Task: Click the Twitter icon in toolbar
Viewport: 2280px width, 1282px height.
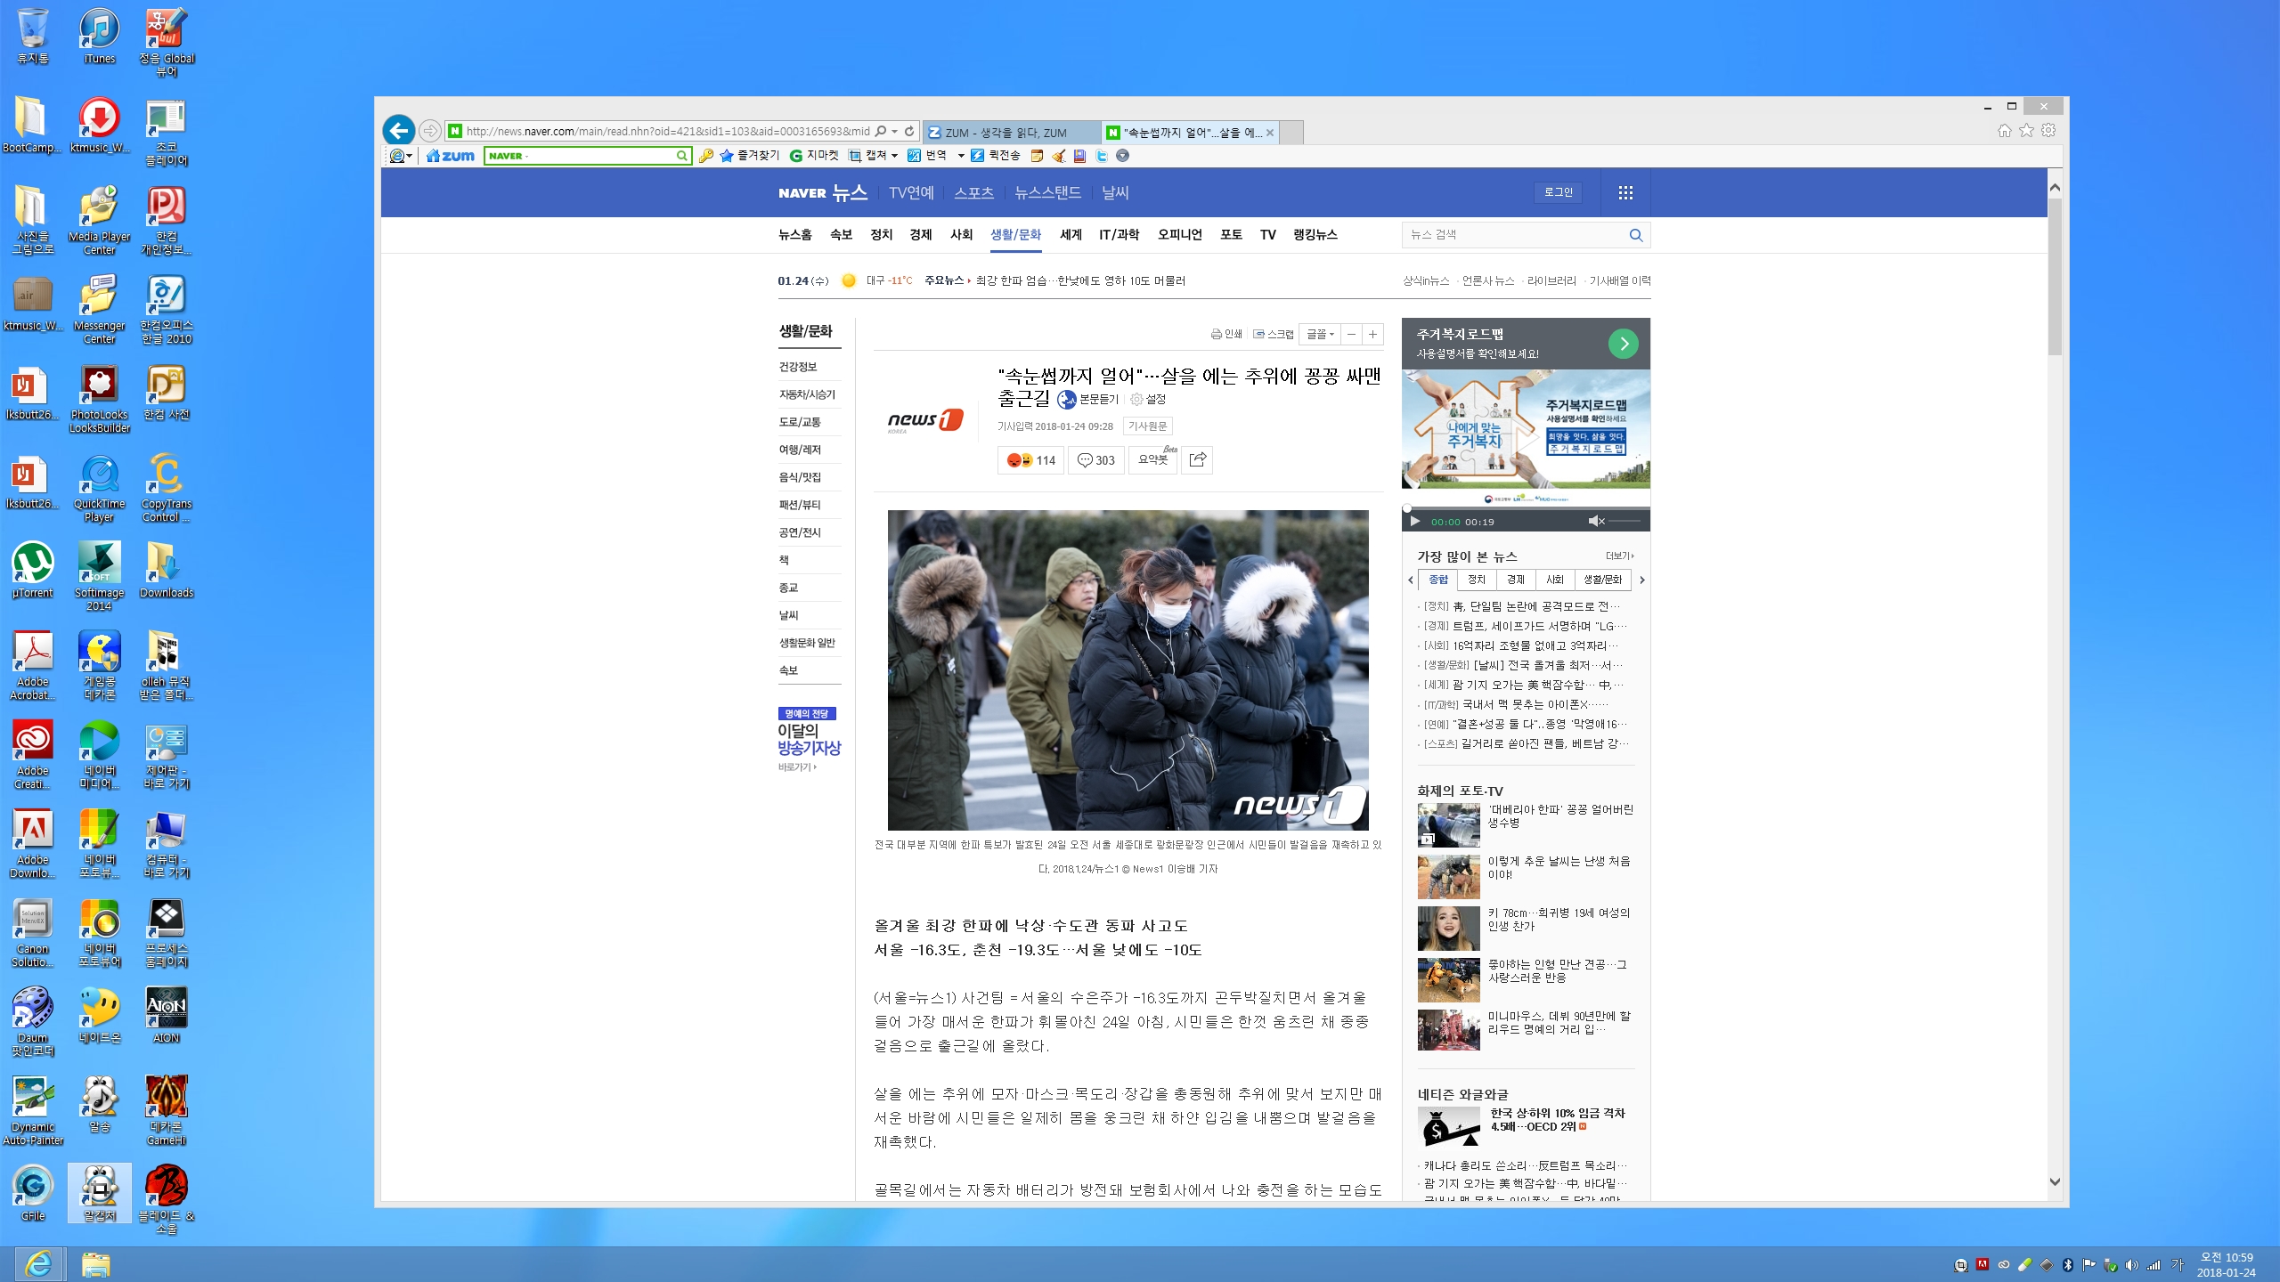Action: (1102, 156)
